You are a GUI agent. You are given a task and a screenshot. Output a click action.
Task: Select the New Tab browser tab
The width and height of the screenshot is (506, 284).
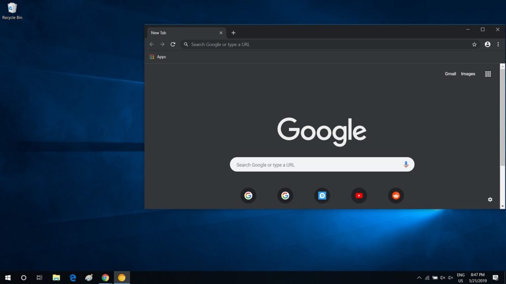158,33
